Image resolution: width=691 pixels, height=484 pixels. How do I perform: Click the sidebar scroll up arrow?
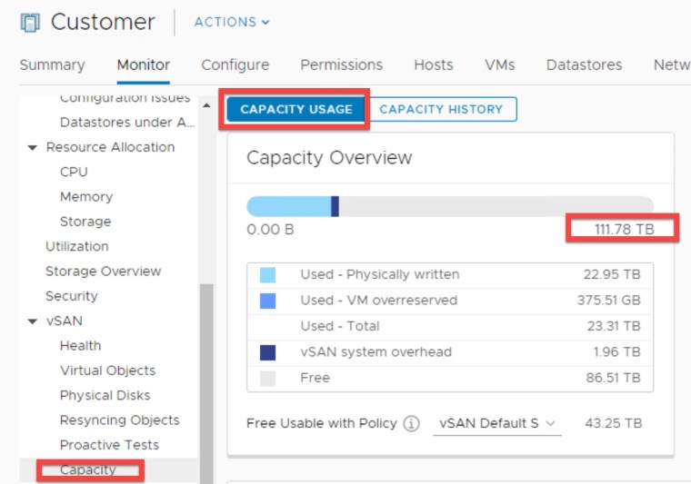coord(206,105)
